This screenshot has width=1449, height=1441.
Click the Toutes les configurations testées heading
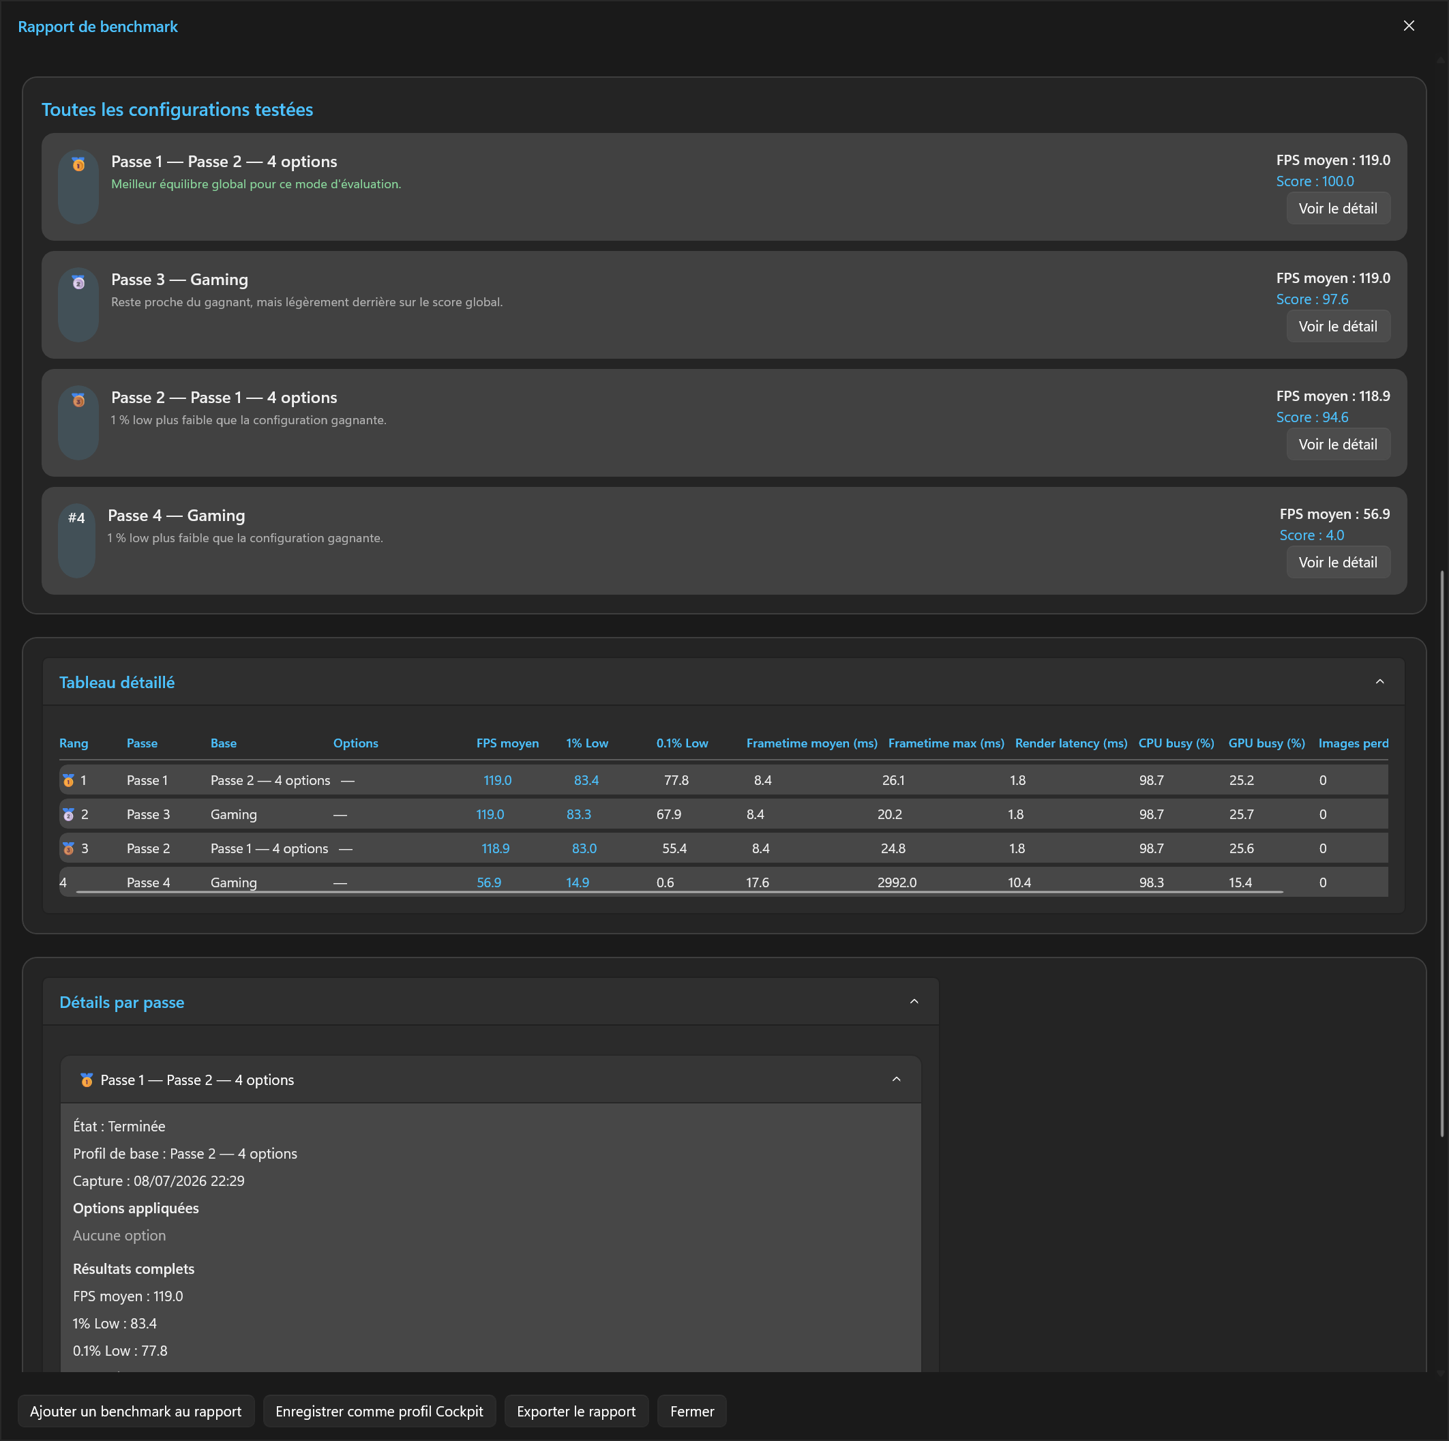[177, 110]
